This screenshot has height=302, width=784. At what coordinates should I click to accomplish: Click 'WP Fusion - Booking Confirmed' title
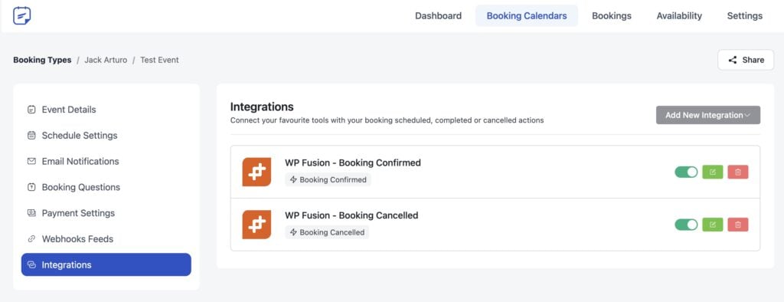tap(353, 162)
